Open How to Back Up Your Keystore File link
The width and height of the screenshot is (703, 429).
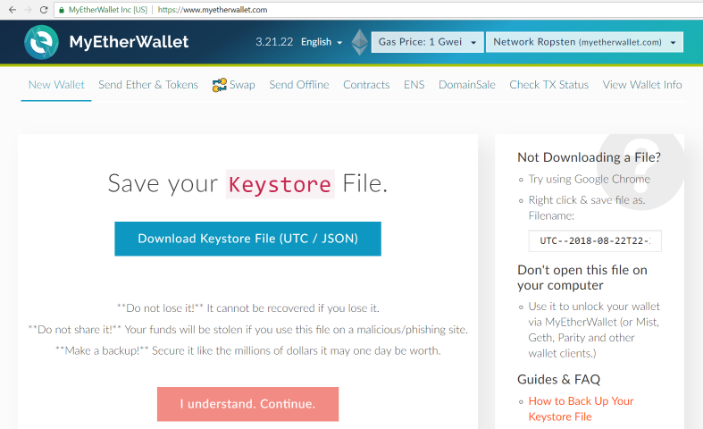coord(581,408)
